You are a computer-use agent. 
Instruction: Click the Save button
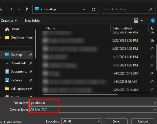pyautogui.click(x=116, y=121)
